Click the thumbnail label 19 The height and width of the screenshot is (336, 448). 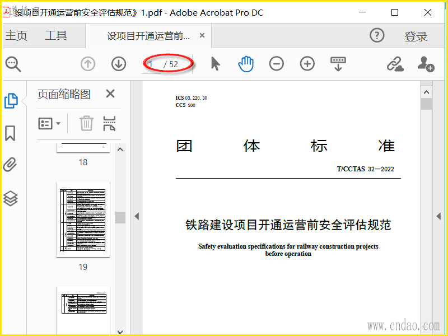[83, 267]
